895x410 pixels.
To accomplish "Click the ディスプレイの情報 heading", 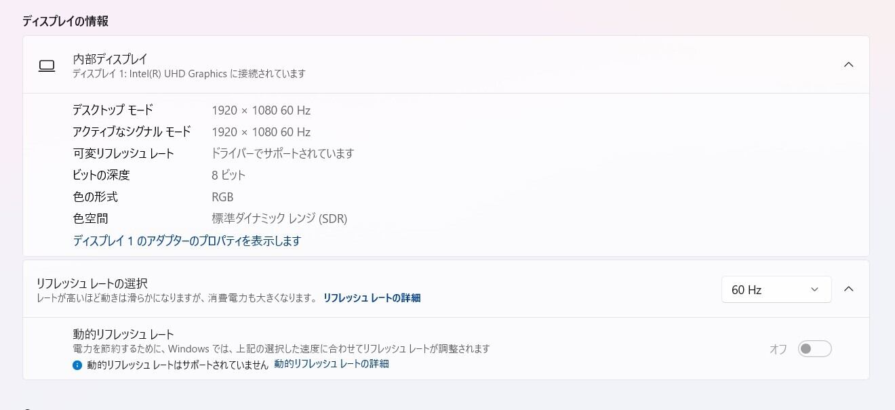I will [x=65, y=21].
